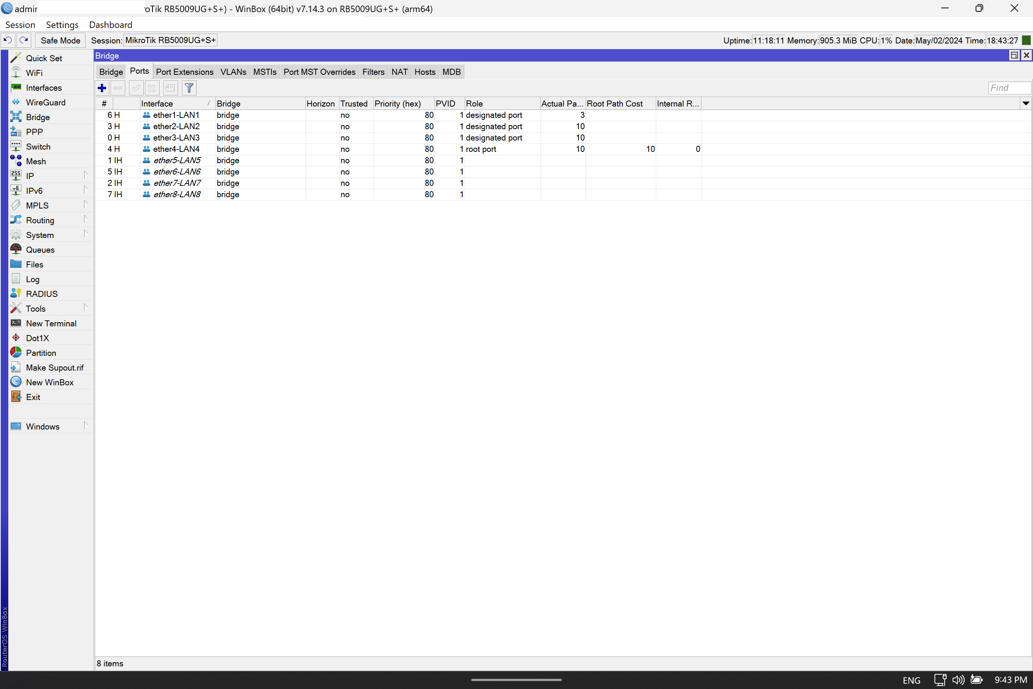Open the Session menu
The image size is (1033, 689).
click(x=20, y=25)
